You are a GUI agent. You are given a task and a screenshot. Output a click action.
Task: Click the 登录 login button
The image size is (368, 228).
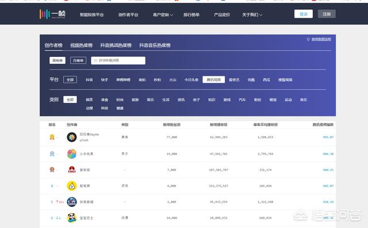coord(304,14)
